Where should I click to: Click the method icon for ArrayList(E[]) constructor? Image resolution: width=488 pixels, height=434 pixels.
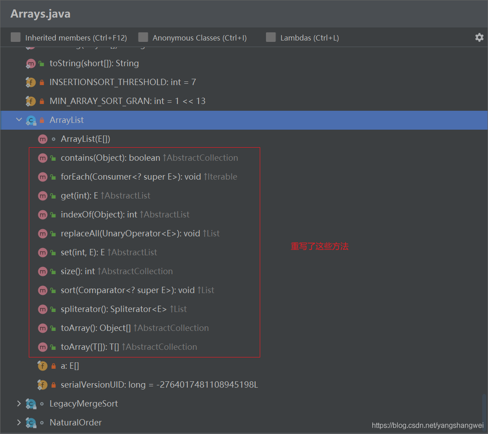(x=42, y=139)
